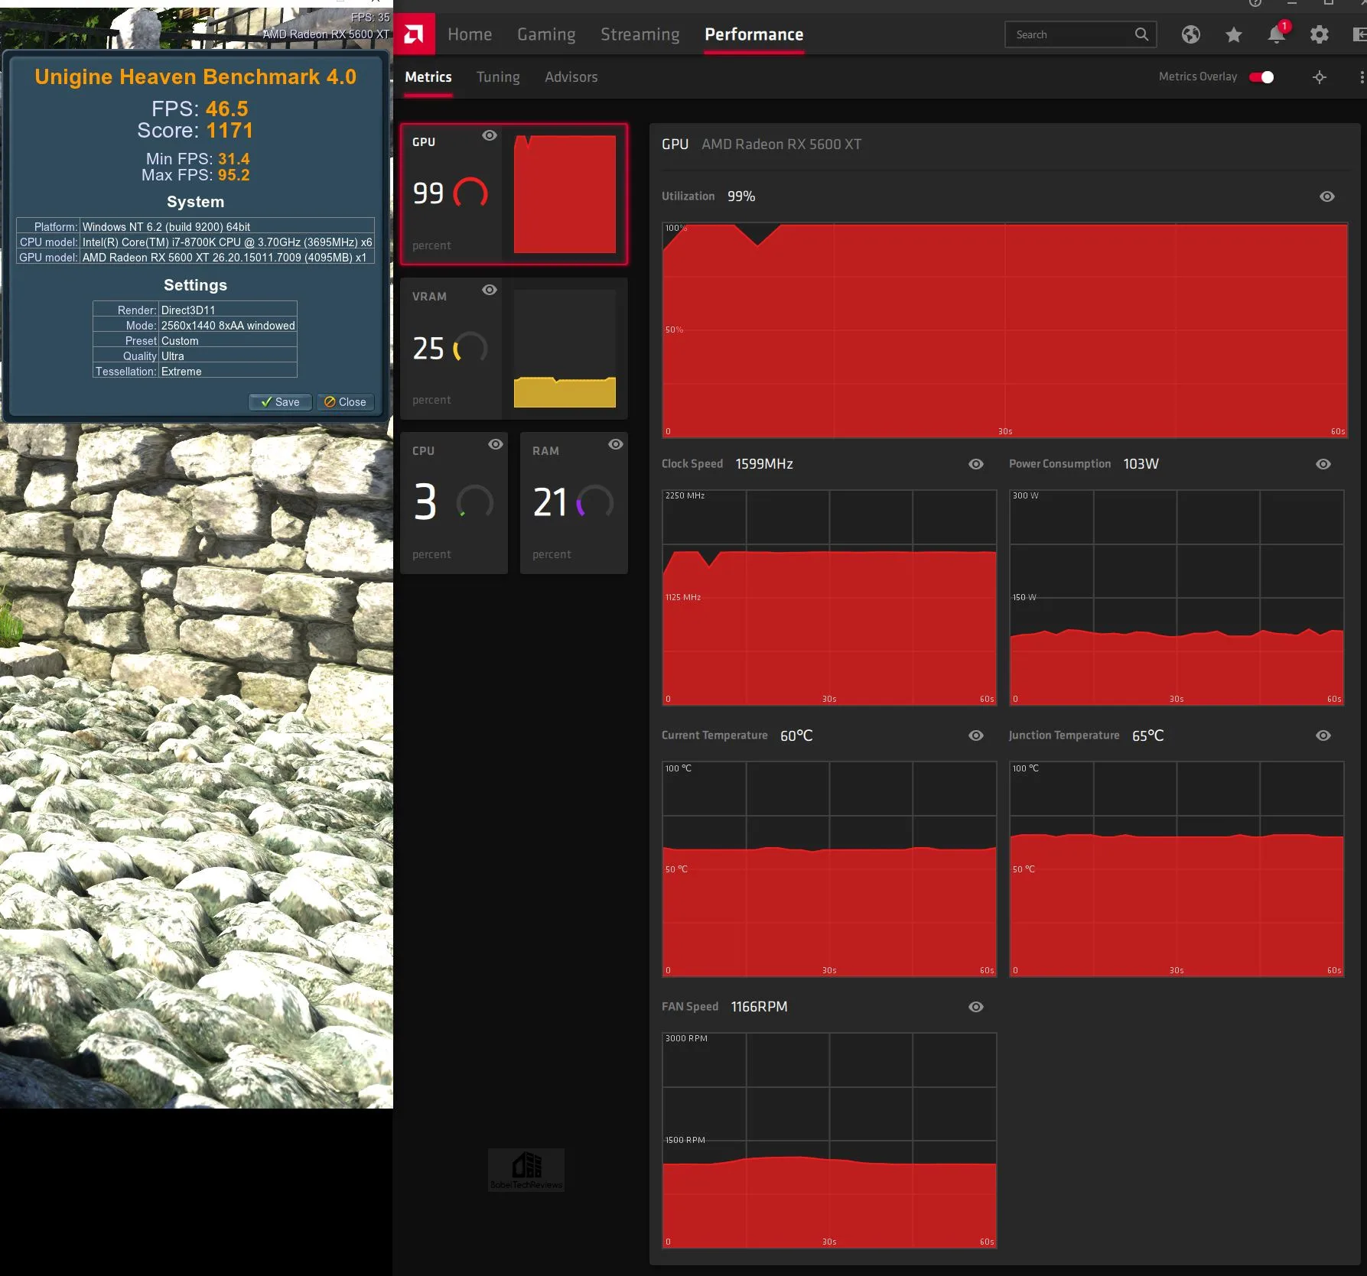
Task: Open the help question mark icon
Action: (x=1255, y=3)
